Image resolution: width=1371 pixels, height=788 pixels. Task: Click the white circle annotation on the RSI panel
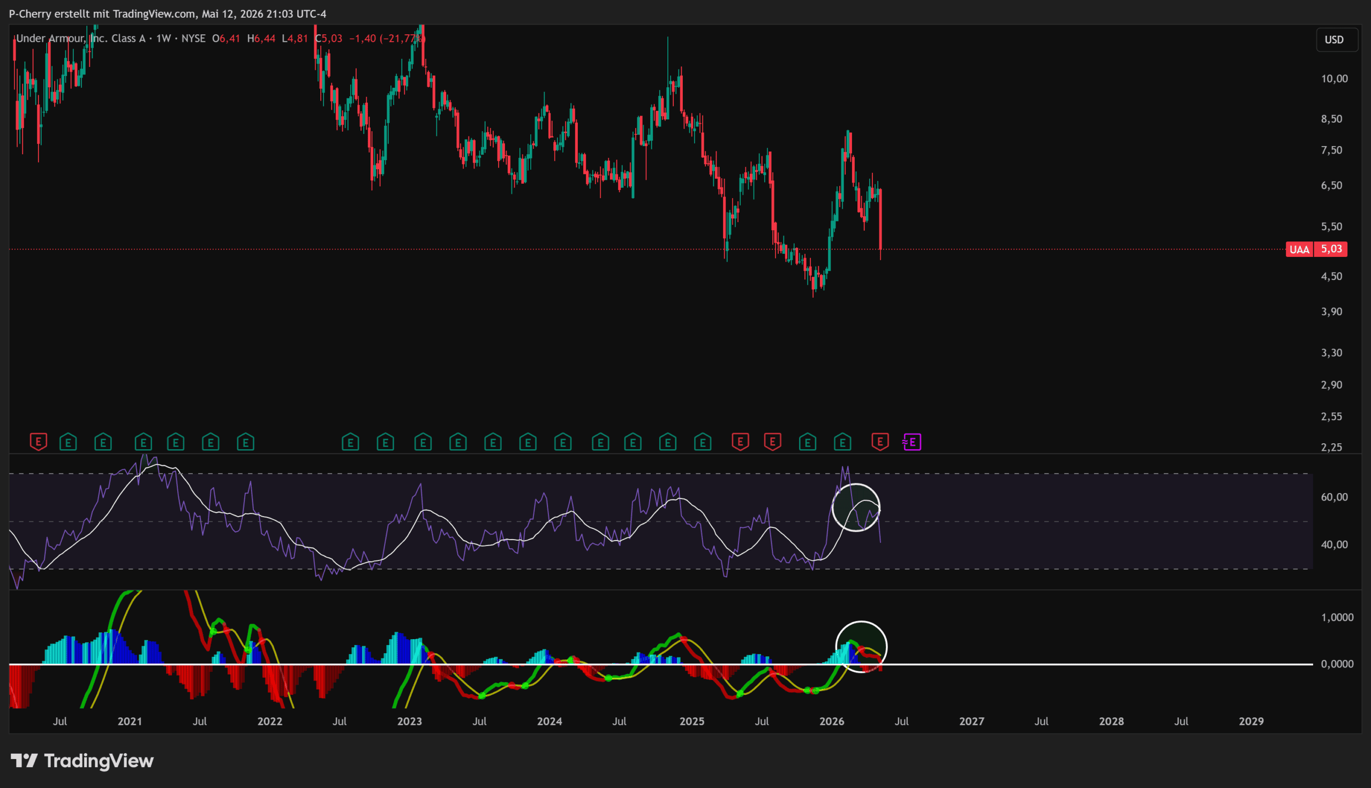(x=856, y=507)
